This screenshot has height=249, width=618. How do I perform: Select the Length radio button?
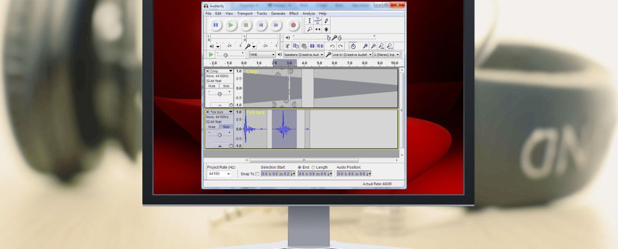click(x=314, y=167)
